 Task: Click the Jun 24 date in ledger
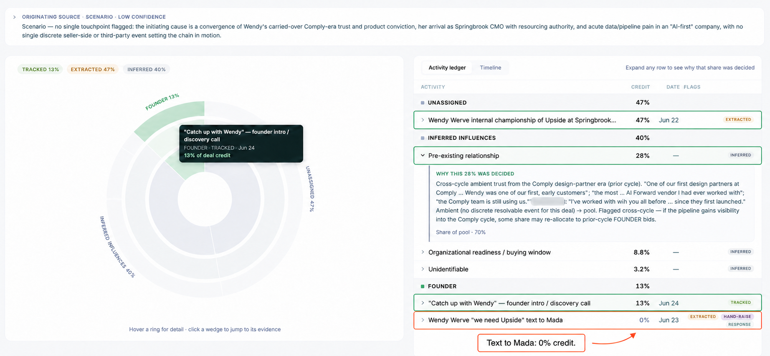[x=669, y=303]
